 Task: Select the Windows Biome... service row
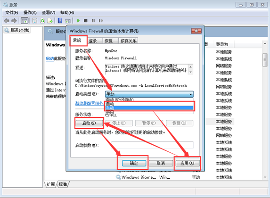[174, 177]
